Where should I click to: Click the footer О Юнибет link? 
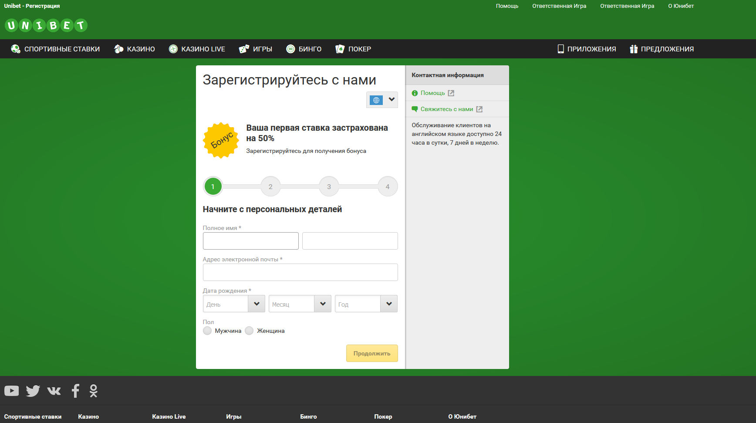462,416
